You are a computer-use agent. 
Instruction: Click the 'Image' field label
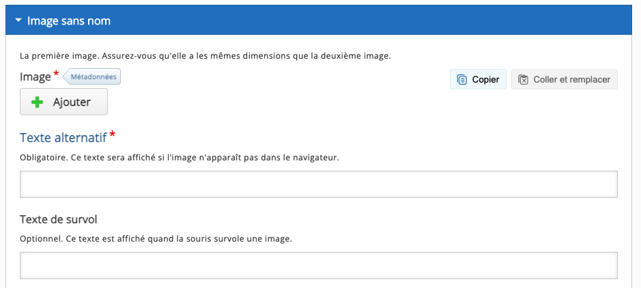pos(35,77)
